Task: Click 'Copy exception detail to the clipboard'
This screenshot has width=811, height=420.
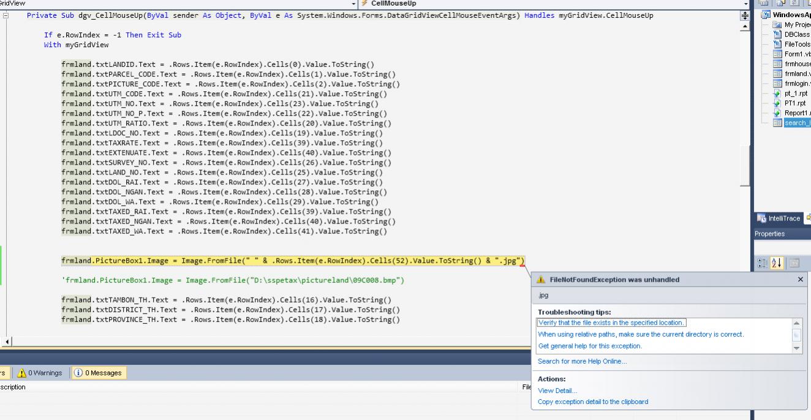Action: click(x=593, y=402)
